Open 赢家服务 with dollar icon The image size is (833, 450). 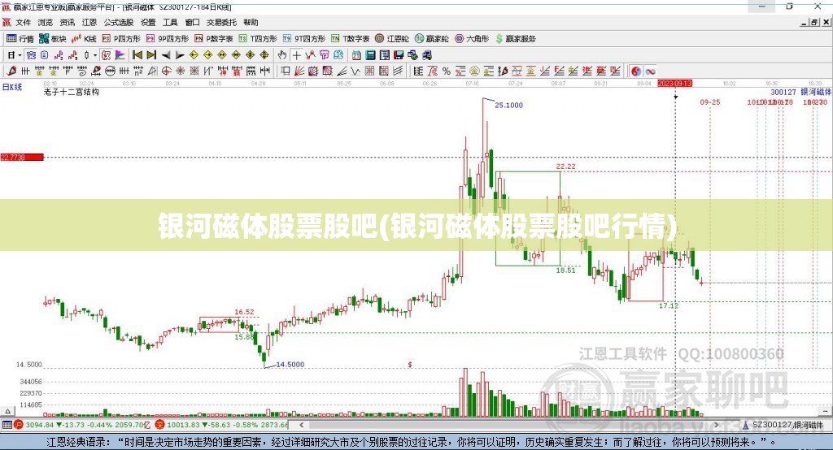point(515,39)
